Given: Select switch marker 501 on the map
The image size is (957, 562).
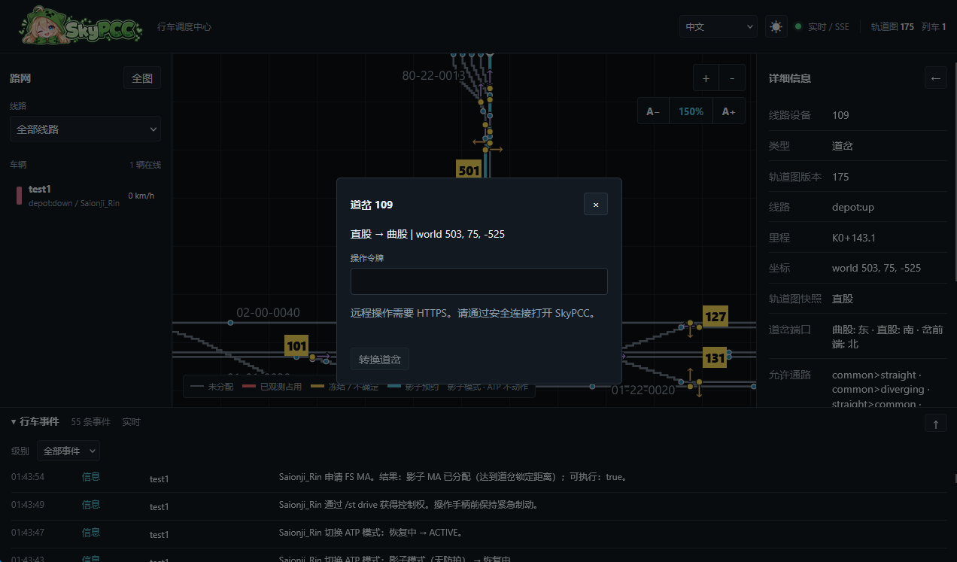Looking at the screenshot, I should tap(469, 170).
